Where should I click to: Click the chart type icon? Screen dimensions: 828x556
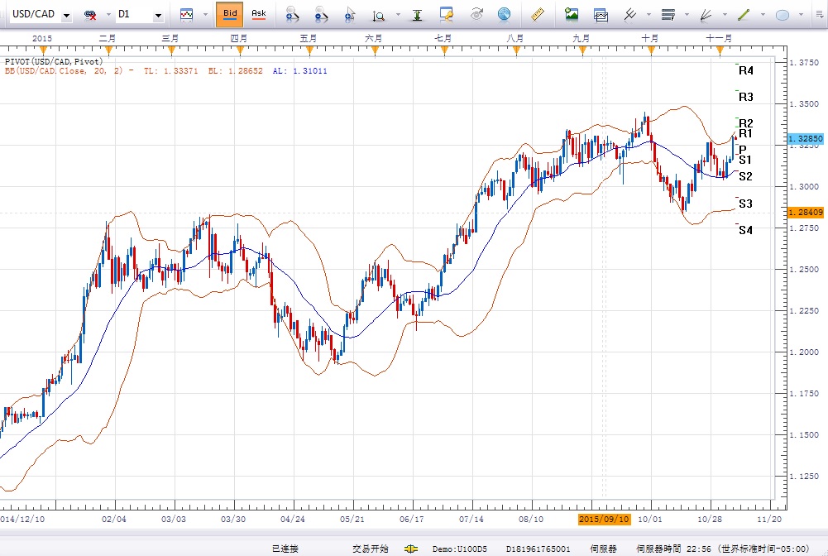(186, 15)
